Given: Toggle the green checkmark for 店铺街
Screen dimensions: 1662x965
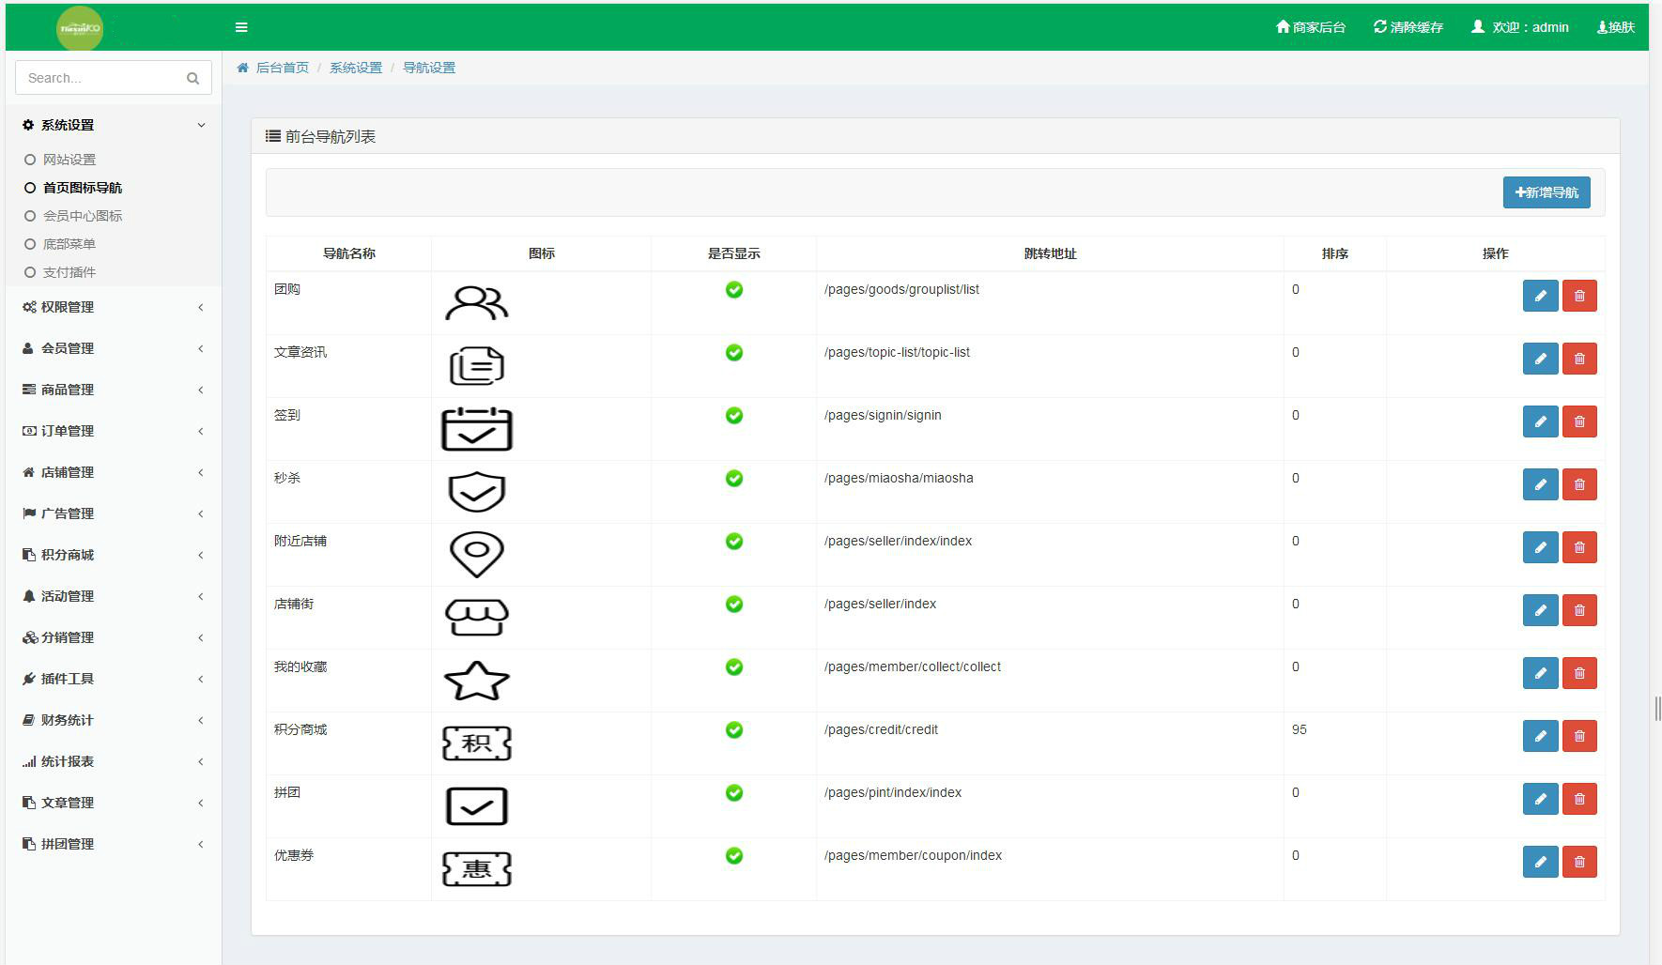Looking at the screenshot, I should [734, 605].
